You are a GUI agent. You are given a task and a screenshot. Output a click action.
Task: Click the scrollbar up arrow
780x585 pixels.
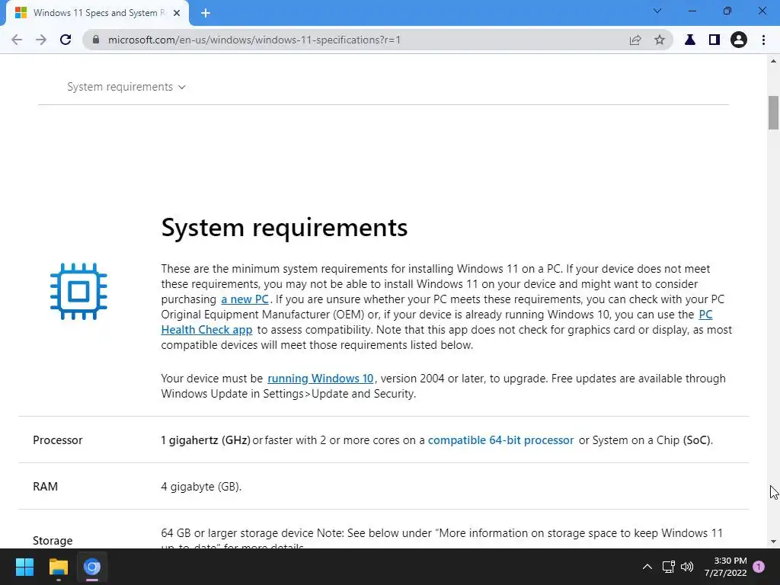pyautogui.click(x=773, y=61)
